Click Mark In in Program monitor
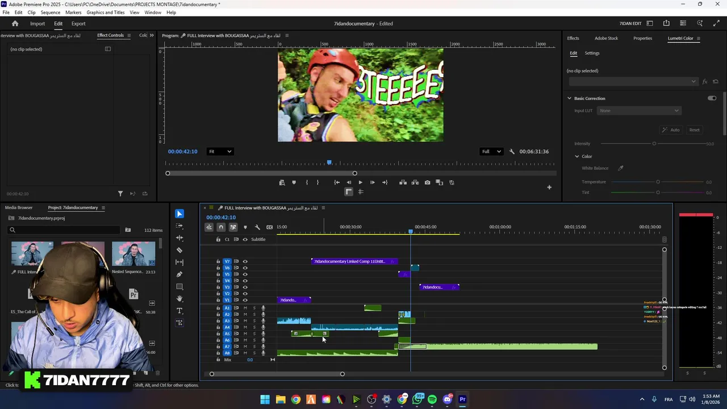The image size is (727, 409). pyautogui.click(x=307, y=182)
